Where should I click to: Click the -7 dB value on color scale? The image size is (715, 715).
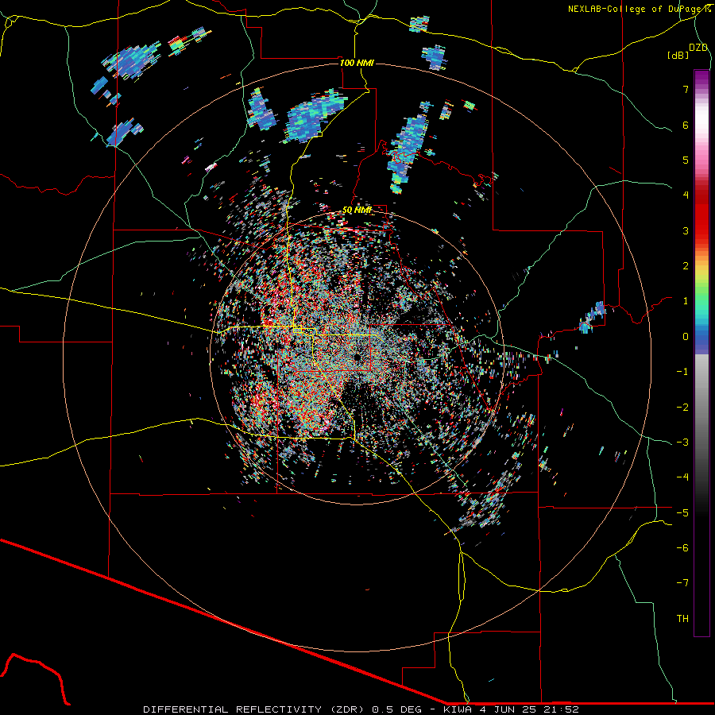682,583
